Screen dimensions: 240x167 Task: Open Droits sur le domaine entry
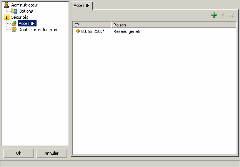point(38,29)
